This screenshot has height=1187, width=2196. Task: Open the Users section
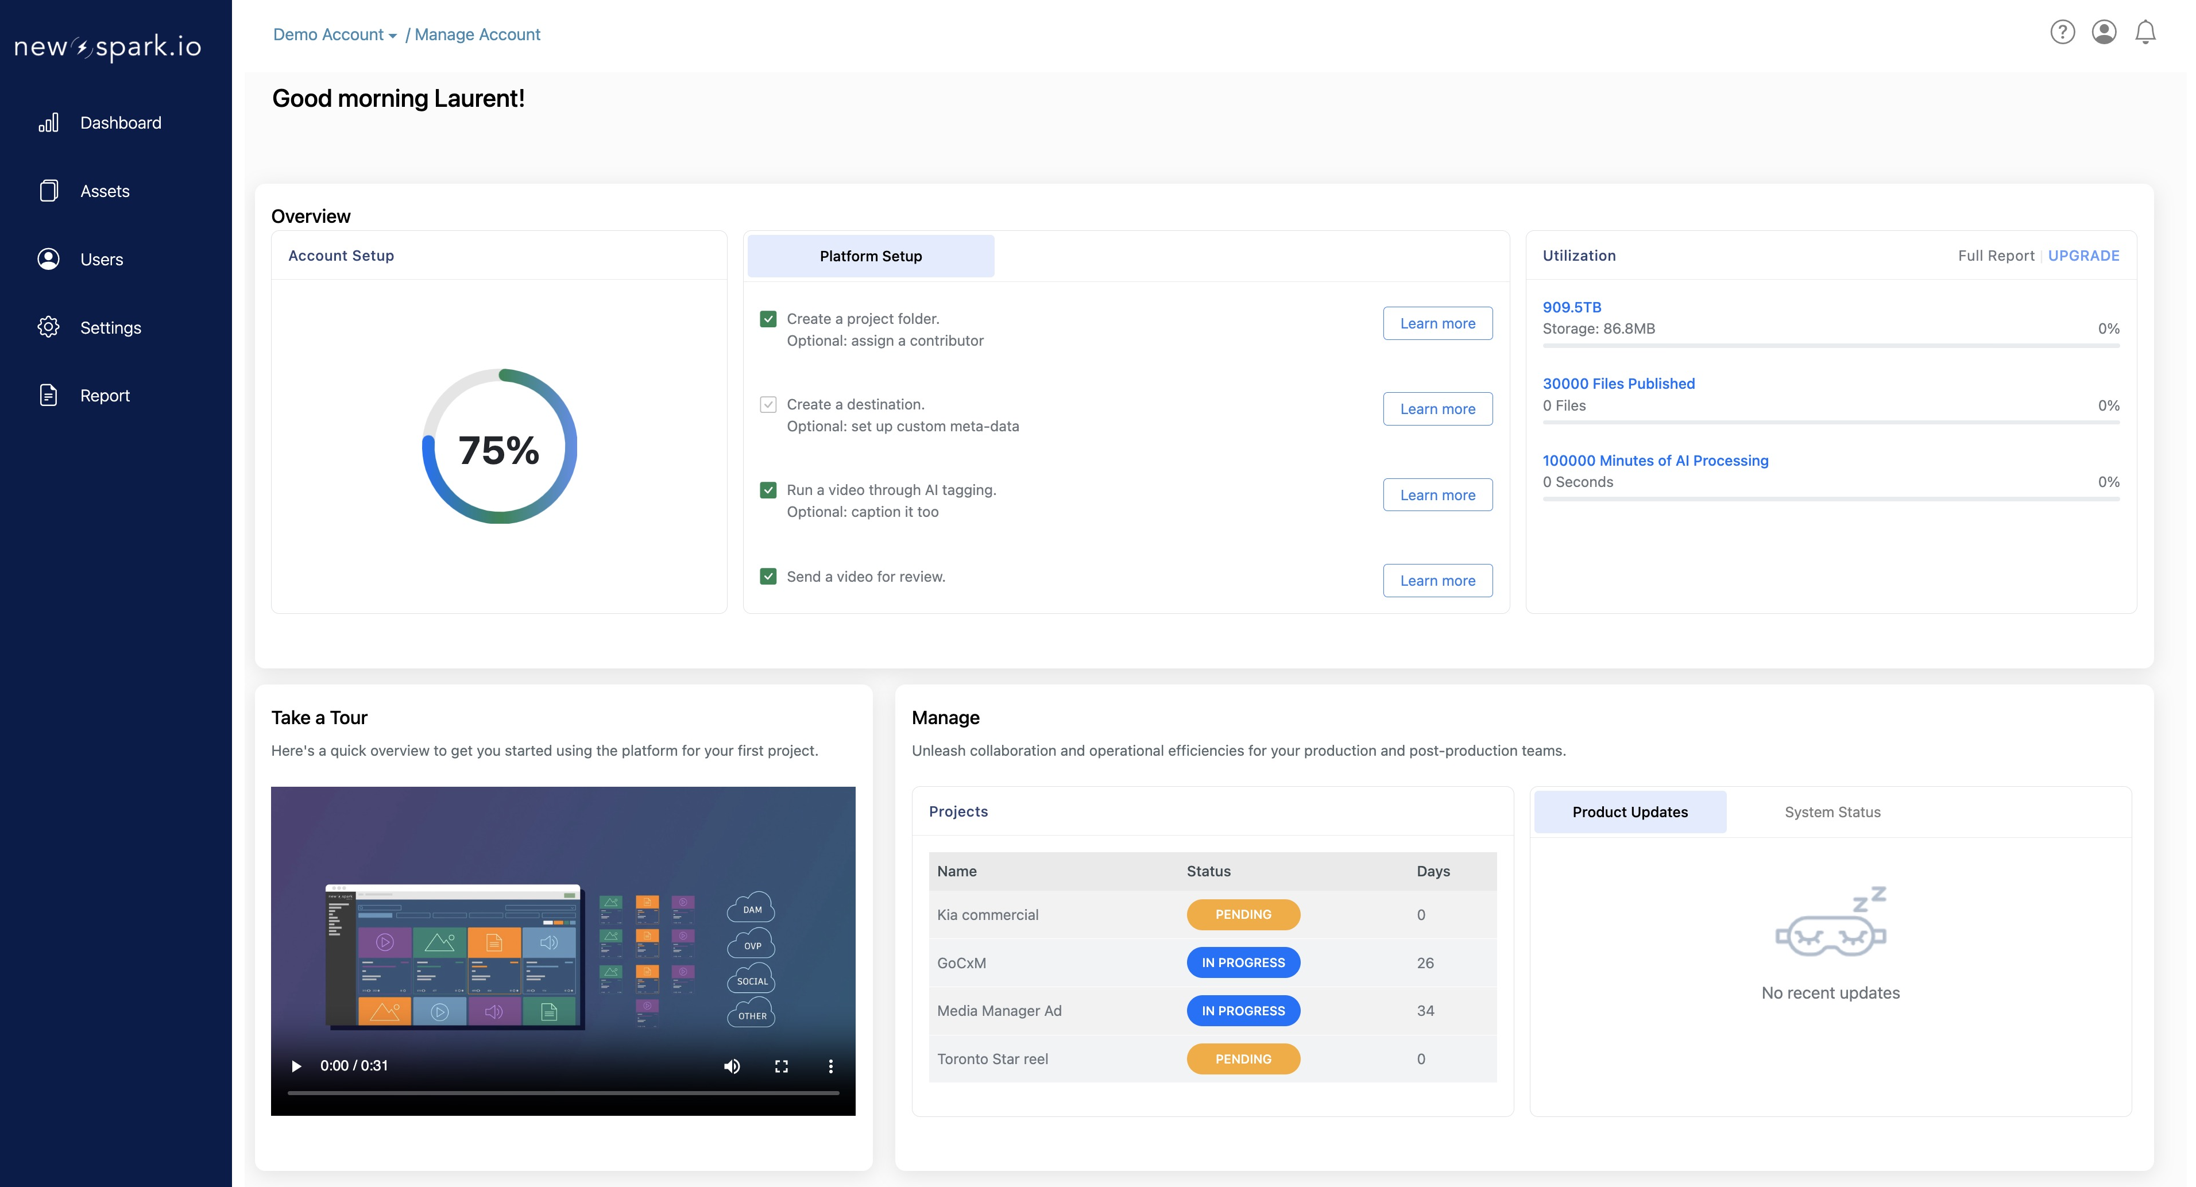102,259
